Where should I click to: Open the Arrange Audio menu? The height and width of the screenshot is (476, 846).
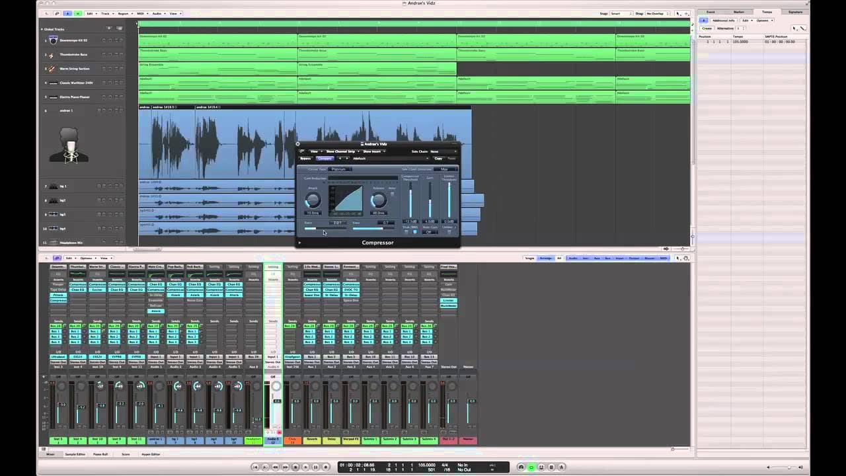[x=159, y=14]
